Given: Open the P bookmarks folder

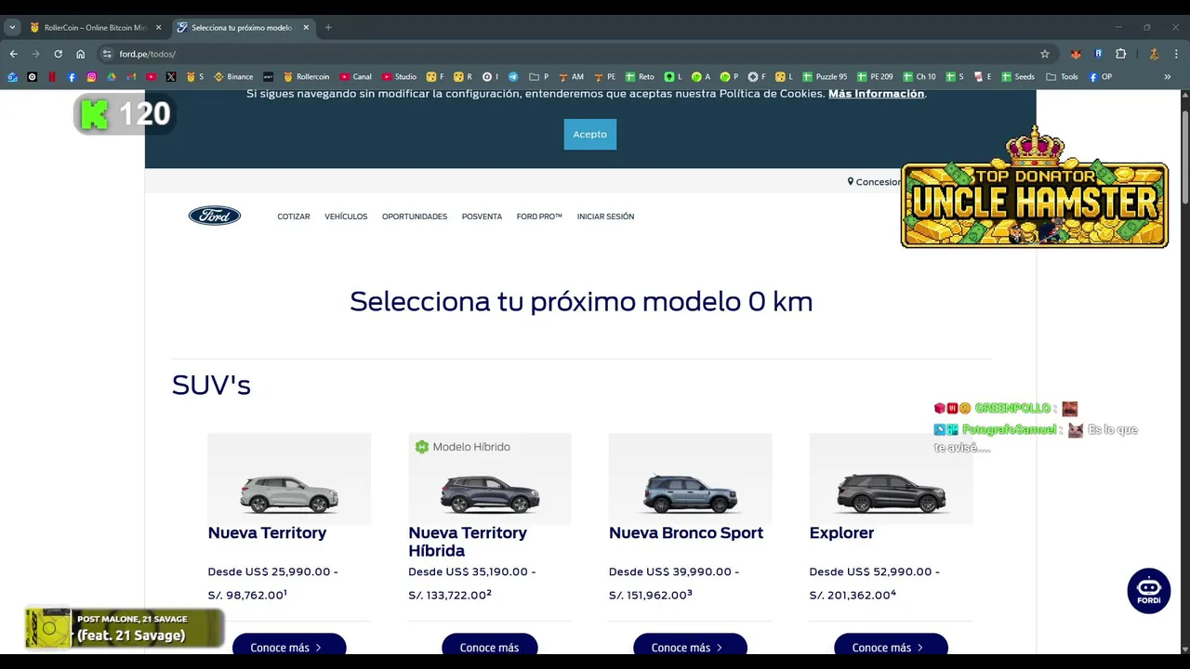Looking at the screenshot, I should click(538, 77).
